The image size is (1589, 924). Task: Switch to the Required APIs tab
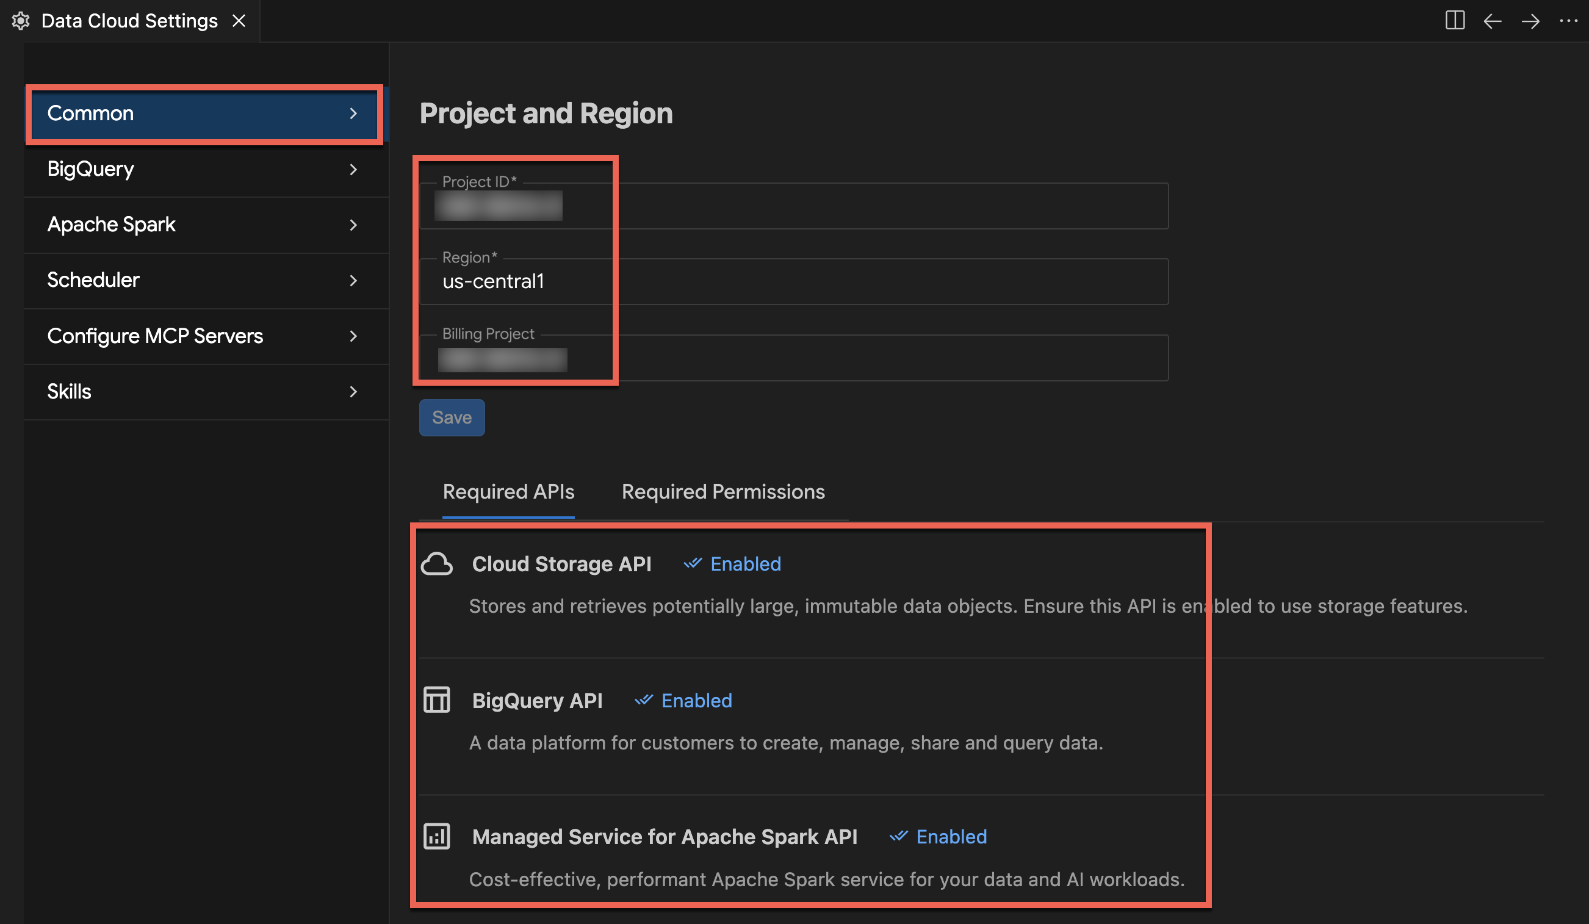(x=508, y=492)
